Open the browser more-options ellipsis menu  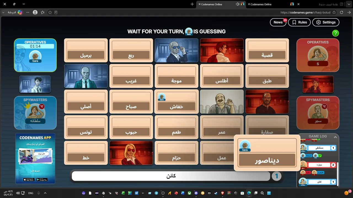(x=28, y=12)
